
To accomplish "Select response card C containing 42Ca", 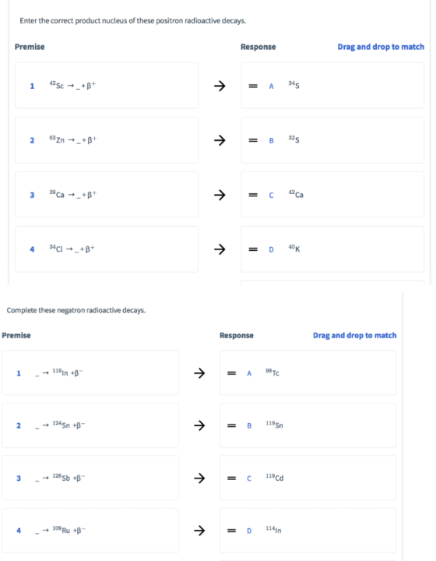I will tap(332, 195).
